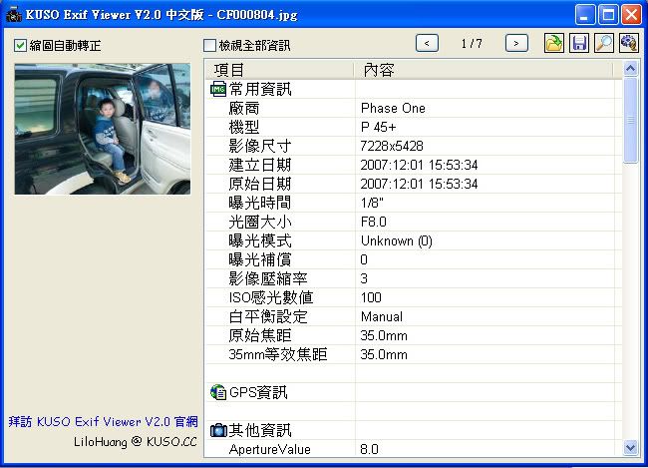The width and height of the screenshot is (648, 468).
Task: Click the 項目 column header
Action: pos(279,69)
